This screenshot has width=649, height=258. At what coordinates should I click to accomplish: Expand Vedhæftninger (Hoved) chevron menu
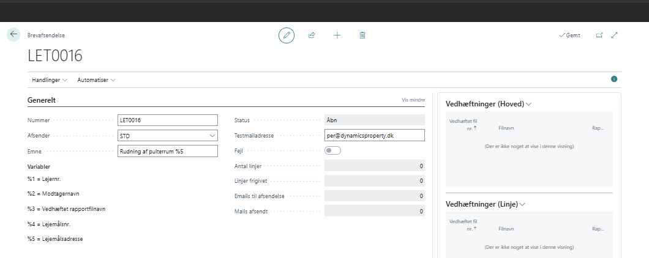(528, 104)
